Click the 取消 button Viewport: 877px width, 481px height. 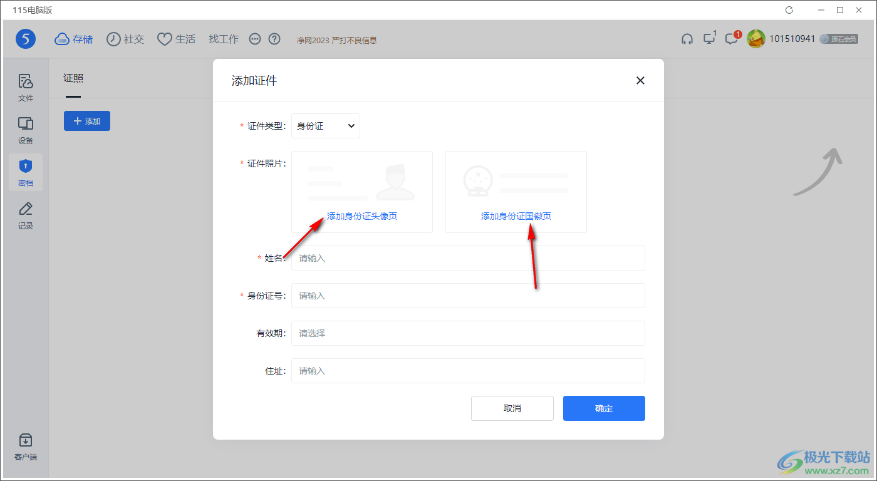pos(512,408)
